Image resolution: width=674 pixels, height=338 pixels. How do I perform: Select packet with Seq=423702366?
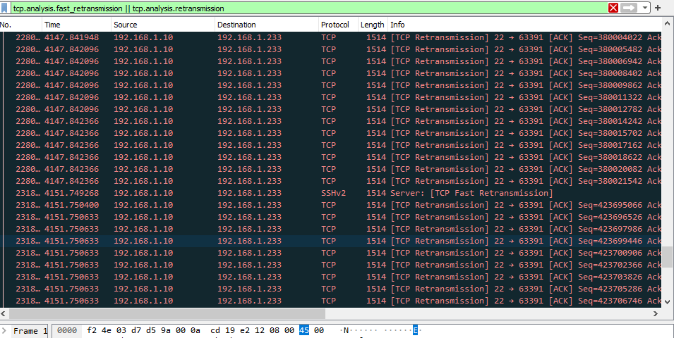pyautogui.click(x=331, y=265)
